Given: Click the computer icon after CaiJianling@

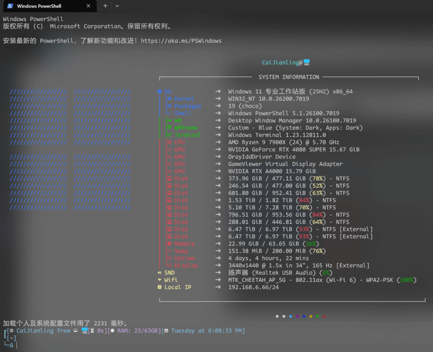Looking at the screenshot, I should 307,63.
